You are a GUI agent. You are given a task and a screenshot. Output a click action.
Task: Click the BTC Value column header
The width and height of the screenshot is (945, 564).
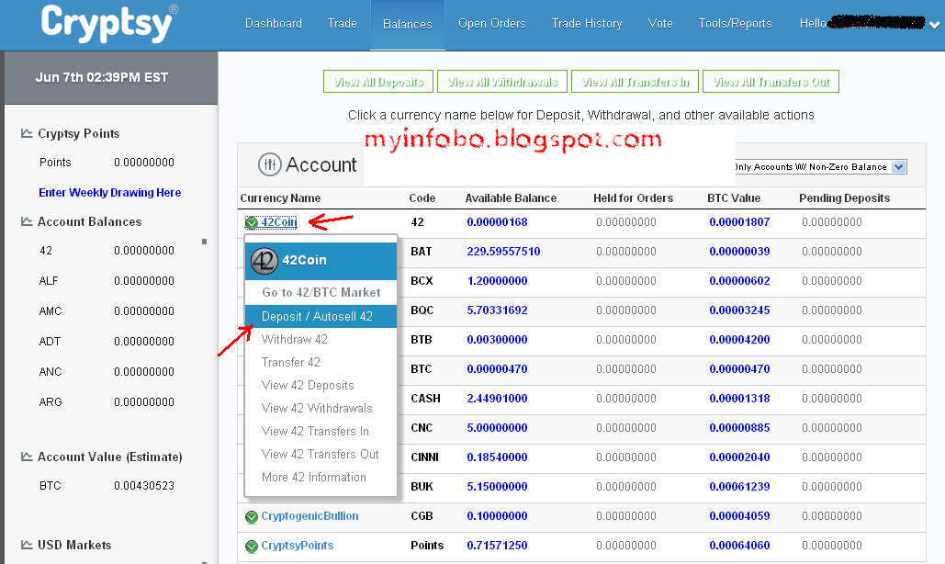[x=734, y=198]
